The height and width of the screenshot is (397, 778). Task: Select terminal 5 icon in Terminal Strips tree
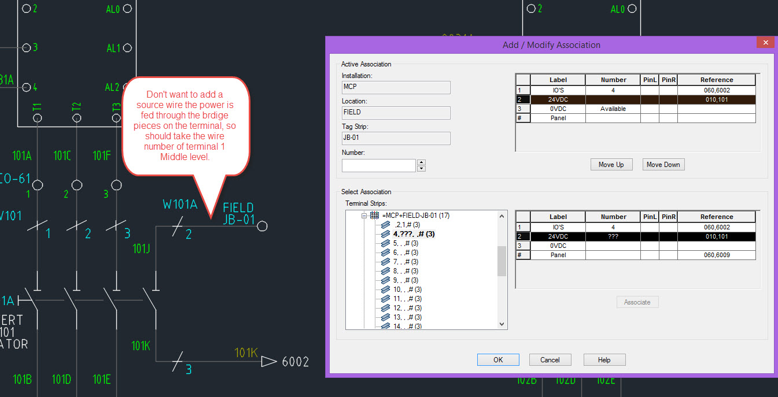[x=386, y=243]
